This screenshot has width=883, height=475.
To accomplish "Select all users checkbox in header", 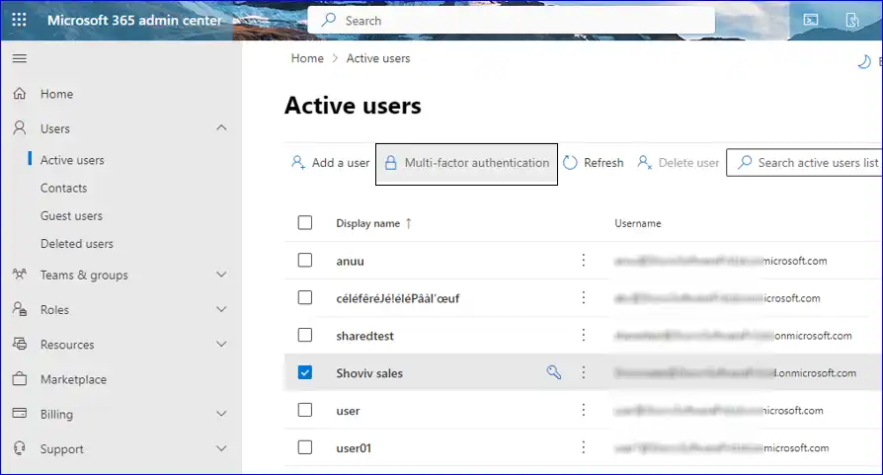I will click(x=304, y=223).
